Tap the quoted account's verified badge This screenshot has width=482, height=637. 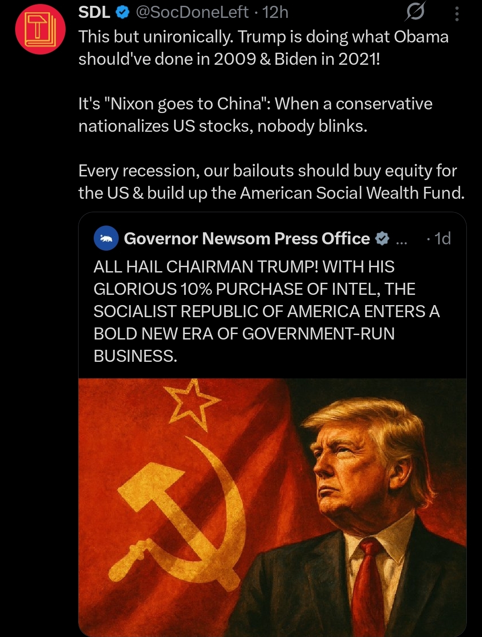click(x=382, y=239)
